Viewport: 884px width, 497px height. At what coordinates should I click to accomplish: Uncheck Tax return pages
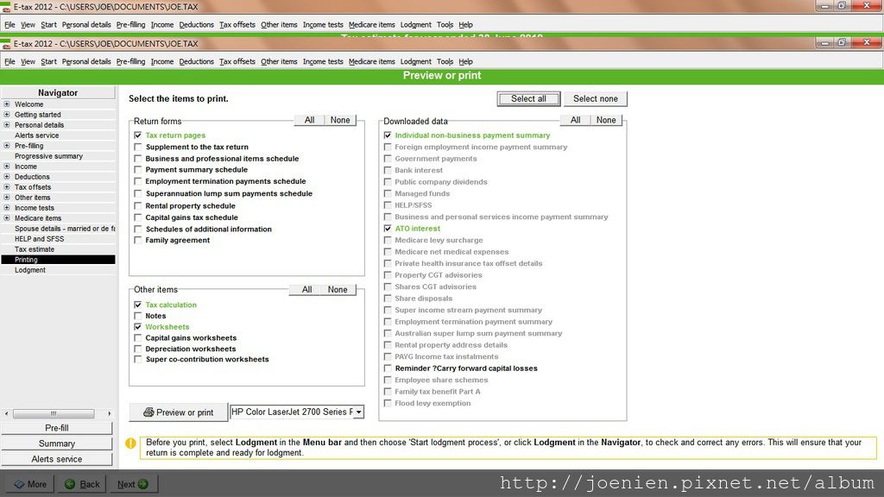[137, 135]
